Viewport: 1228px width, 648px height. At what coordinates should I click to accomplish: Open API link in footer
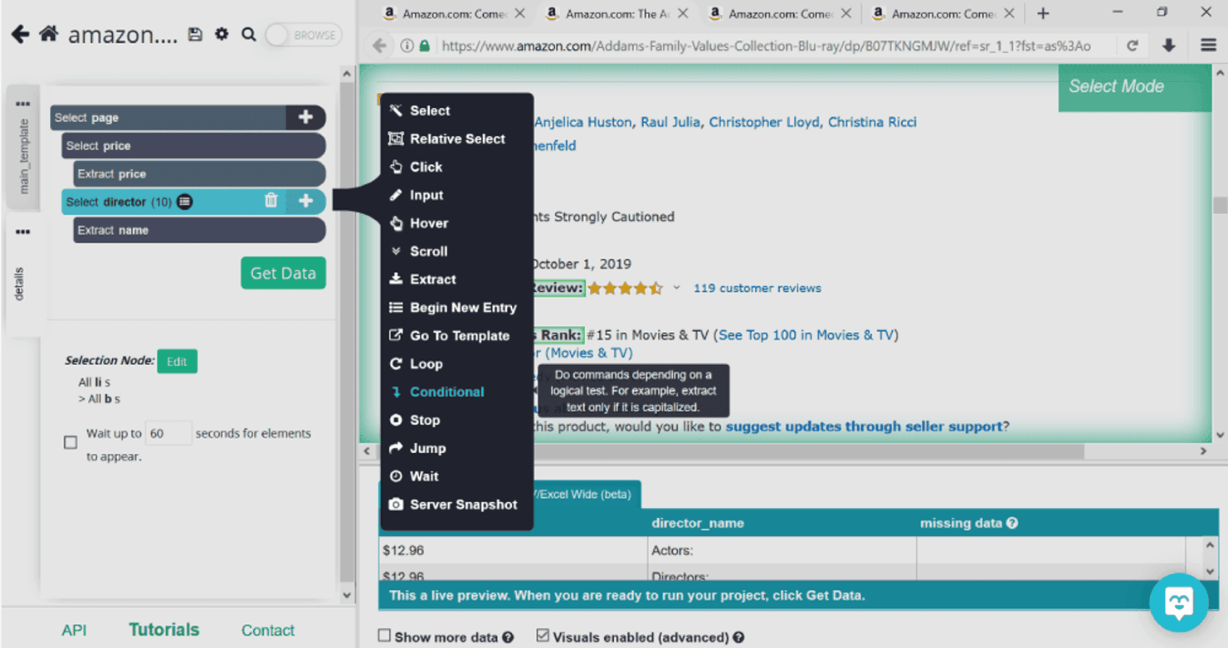pyautogui.click(x=74, y=631)
